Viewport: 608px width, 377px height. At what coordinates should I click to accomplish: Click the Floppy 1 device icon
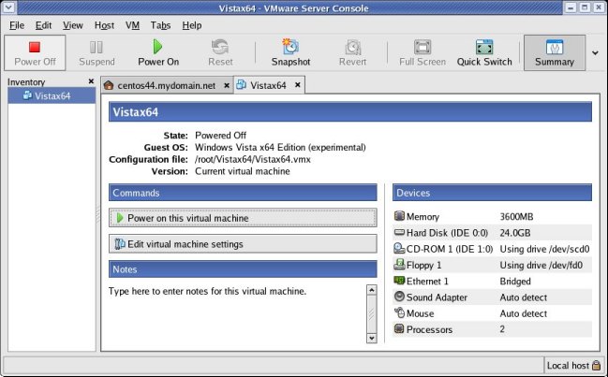[399, 265]
